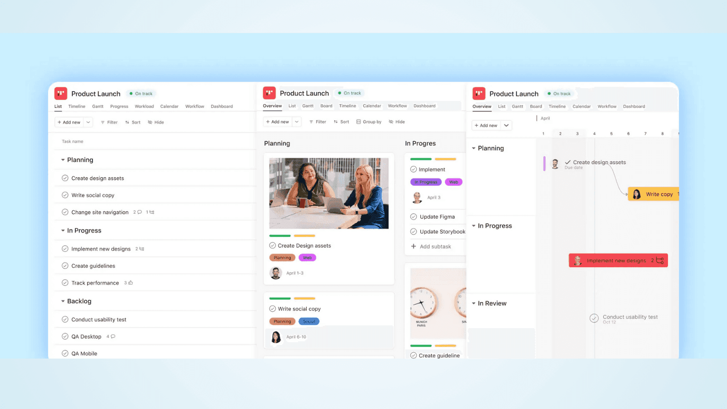Switch to the Gantt tab
This screenshot has width=727, height=409.
click(98, 106)
